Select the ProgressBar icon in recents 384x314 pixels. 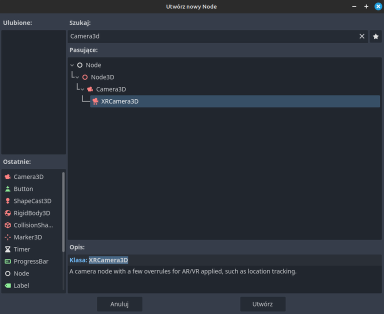(x=7, y=261)
